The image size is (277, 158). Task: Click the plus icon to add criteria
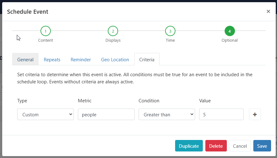point(255,114)
